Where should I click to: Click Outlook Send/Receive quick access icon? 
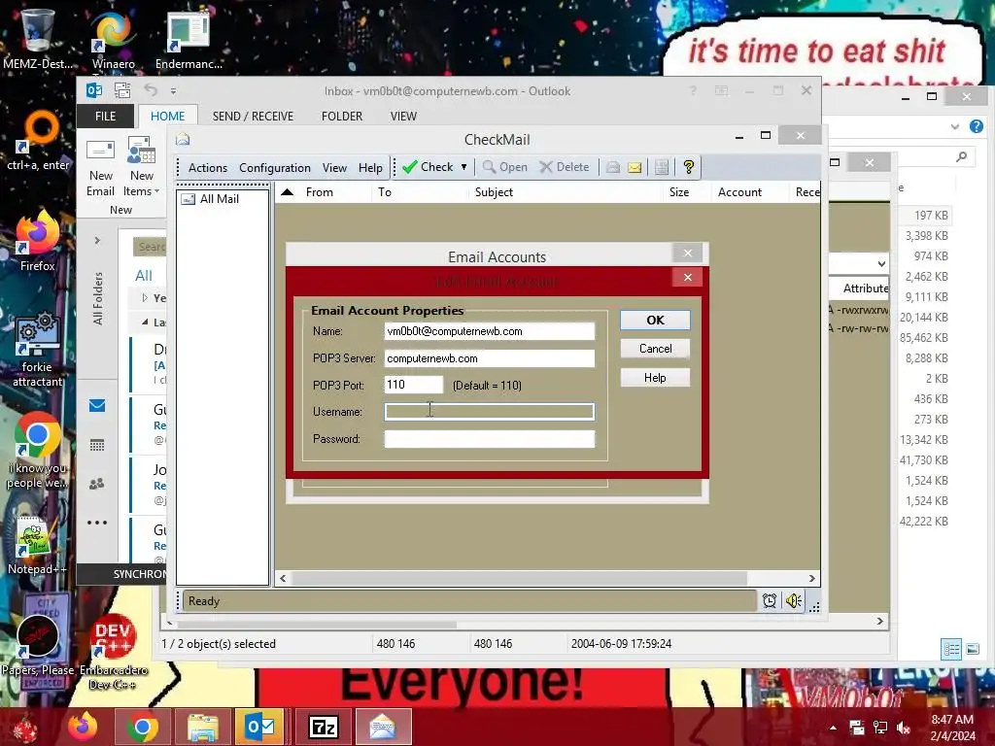(121, 90)
